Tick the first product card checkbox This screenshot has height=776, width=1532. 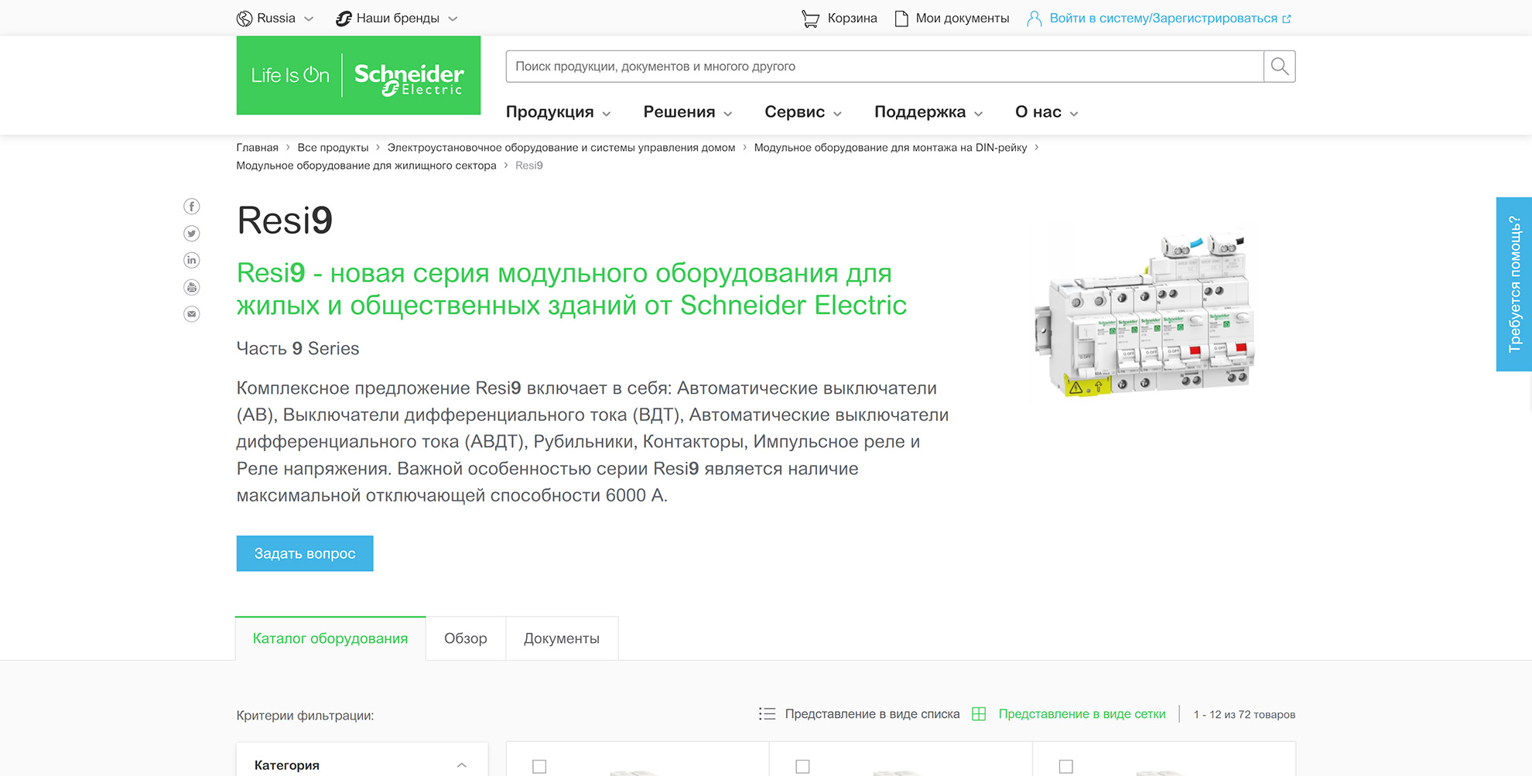[x=539, y=767]
